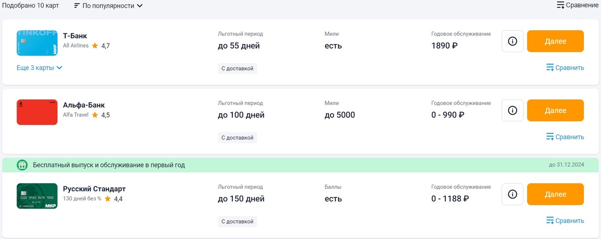Expand Еще 3 карты under Т-Банк
Image resolution: width=601 pixels, height=239 pixels.
click(40, 68)
